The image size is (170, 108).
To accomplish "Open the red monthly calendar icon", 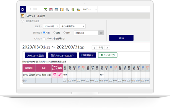I will tap(51, 9).
